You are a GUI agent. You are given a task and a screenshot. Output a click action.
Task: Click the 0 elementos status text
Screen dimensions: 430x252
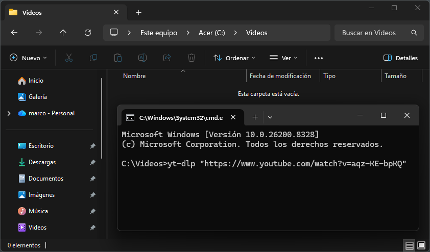[24, 245]
